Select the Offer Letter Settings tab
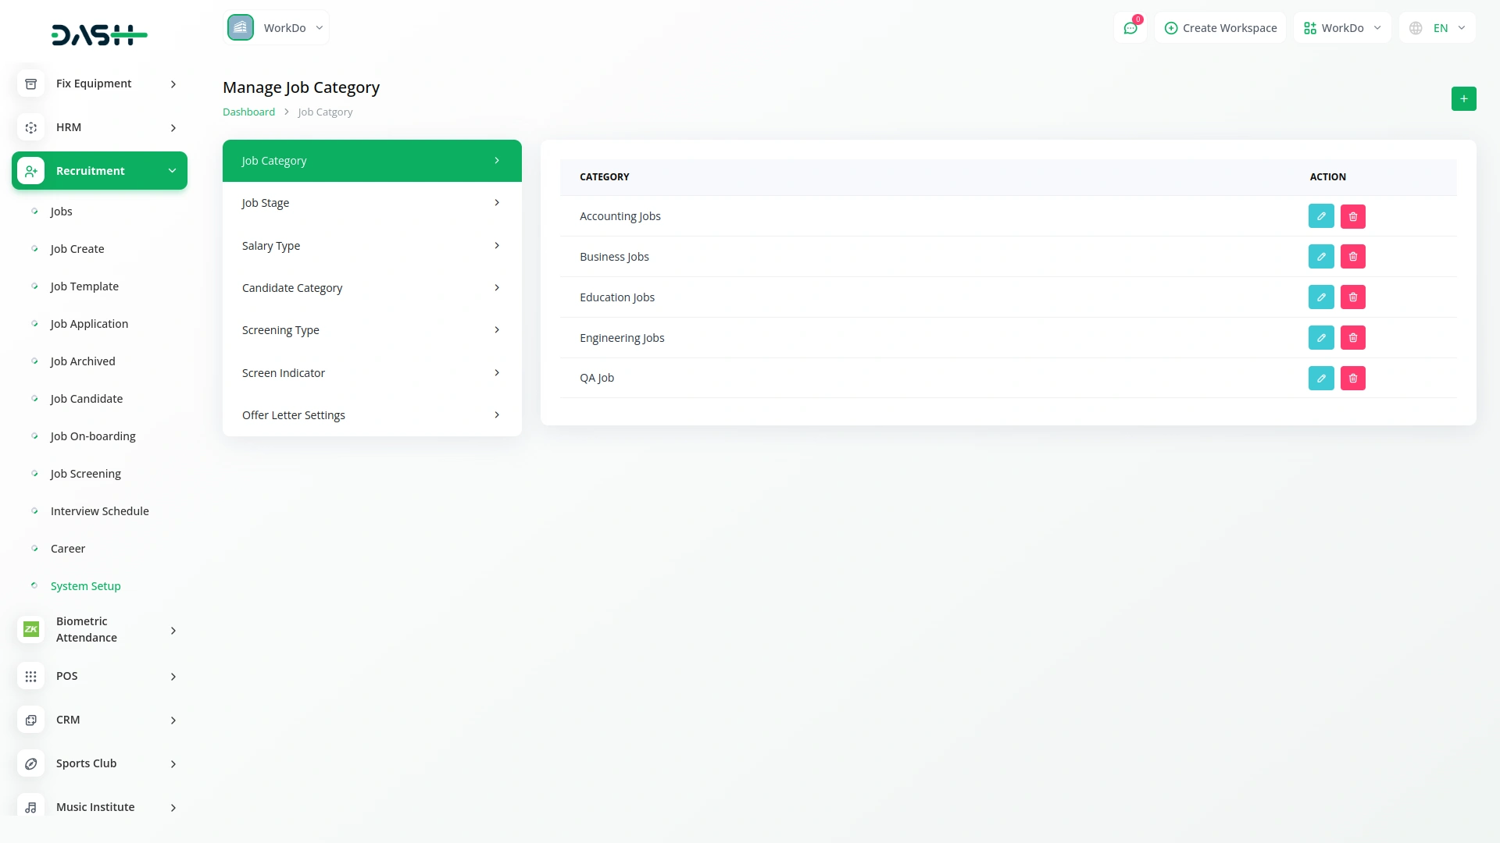Screen dimensions: 1500x843 click(372, 415)
